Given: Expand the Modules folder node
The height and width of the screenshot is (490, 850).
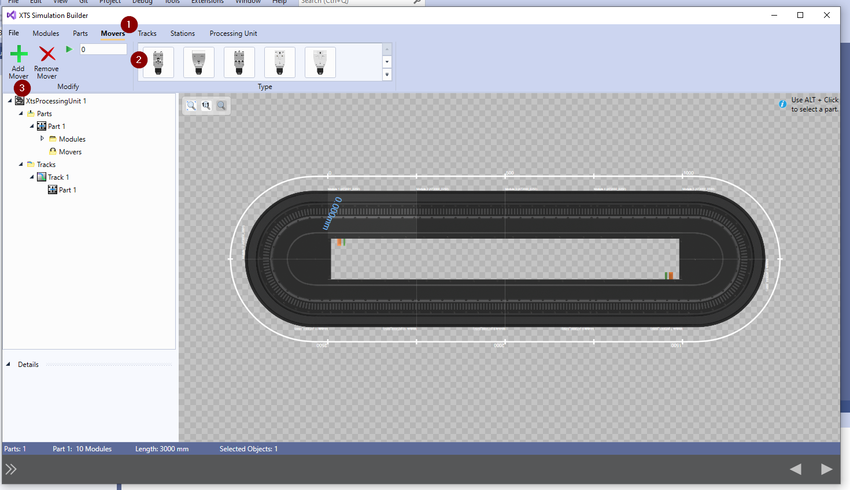Looking at the screenshot, I should (42, 139).
